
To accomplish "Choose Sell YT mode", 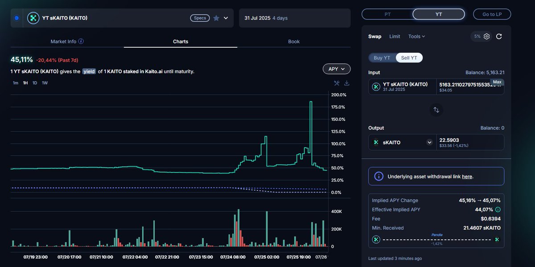I will click(409, 58).
